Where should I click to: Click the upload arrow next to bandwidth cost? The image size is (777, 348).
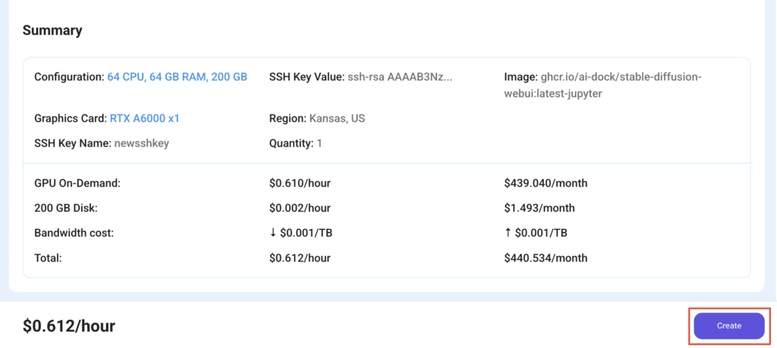(x=508, y=233)
